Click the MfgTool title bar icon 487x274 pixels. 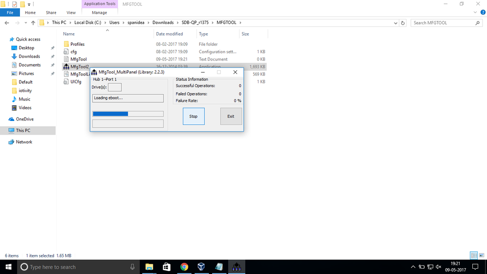click(94, 72)
